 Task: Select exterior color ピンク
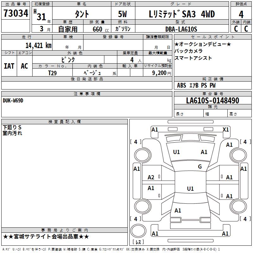pyautogui.click(x=68, y=60)
